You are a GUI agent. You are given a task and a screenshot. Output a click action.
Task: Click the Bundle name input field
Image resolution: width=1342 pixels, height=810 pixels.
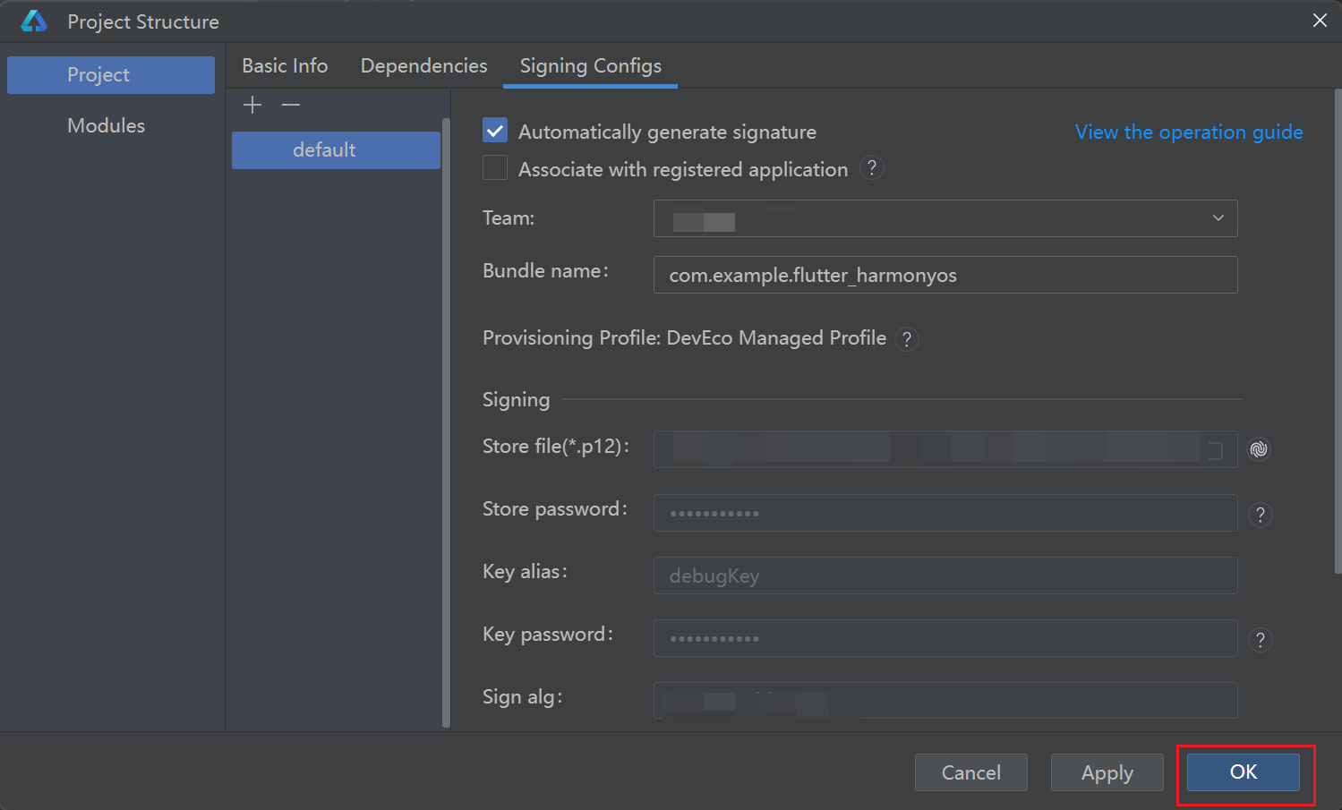pos(945,276)
